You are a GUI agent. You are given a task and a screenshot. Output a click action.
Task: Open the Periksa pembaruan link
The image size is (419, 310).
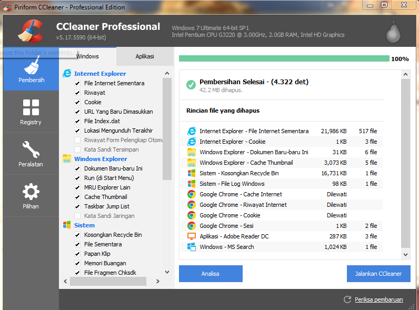coord(378,299)
